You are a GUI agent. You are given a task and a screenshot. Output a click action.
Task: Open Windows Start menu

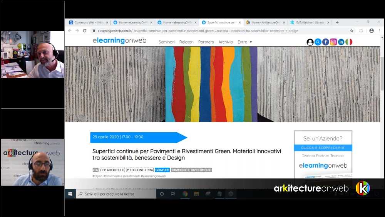[x=70, y=194]
